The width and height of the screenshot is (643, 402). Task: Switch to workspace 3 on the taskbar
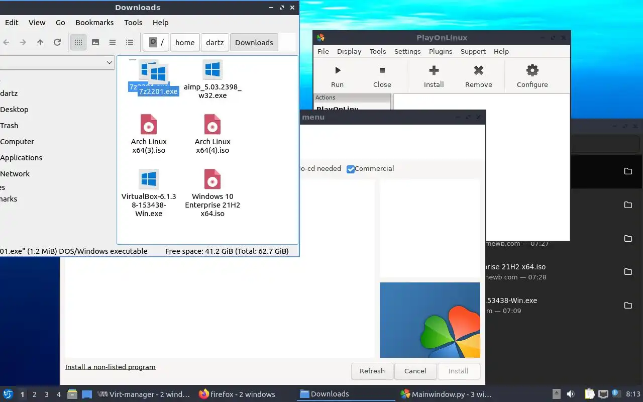(x=47, y=394)
